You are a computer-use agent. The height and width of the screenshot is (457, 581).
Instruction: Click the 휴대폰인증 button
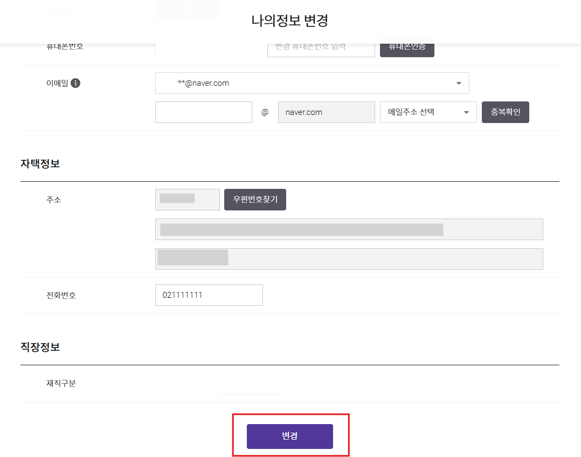407,50
